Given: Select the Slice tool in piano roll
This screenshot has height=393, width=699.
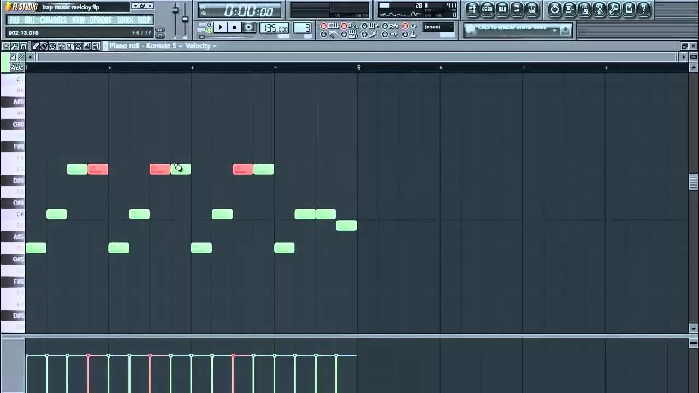Looking at the screenshot, I should 70,46.
